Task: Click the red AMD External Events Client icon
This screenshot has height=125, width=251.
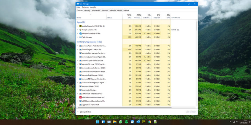Action: 81,97
